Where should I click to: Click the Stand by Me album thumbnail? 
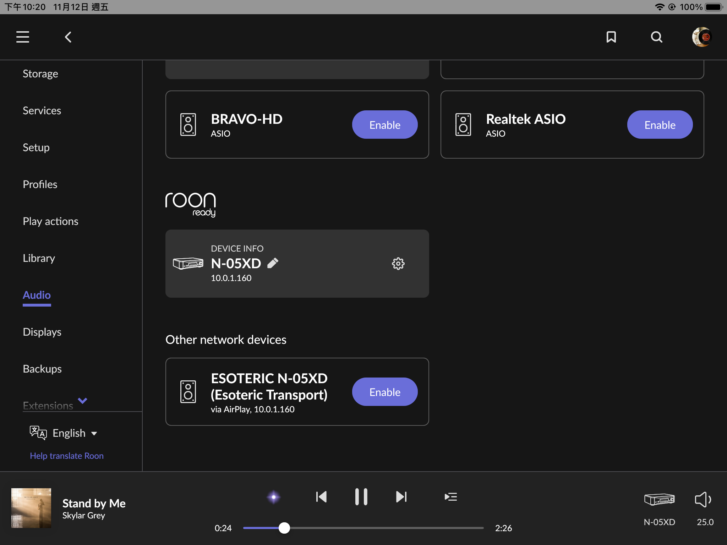31,508
